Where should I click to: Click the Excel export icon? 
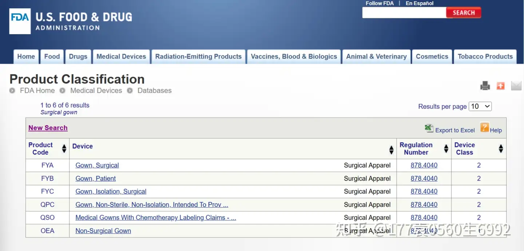[x=429, y=128]
